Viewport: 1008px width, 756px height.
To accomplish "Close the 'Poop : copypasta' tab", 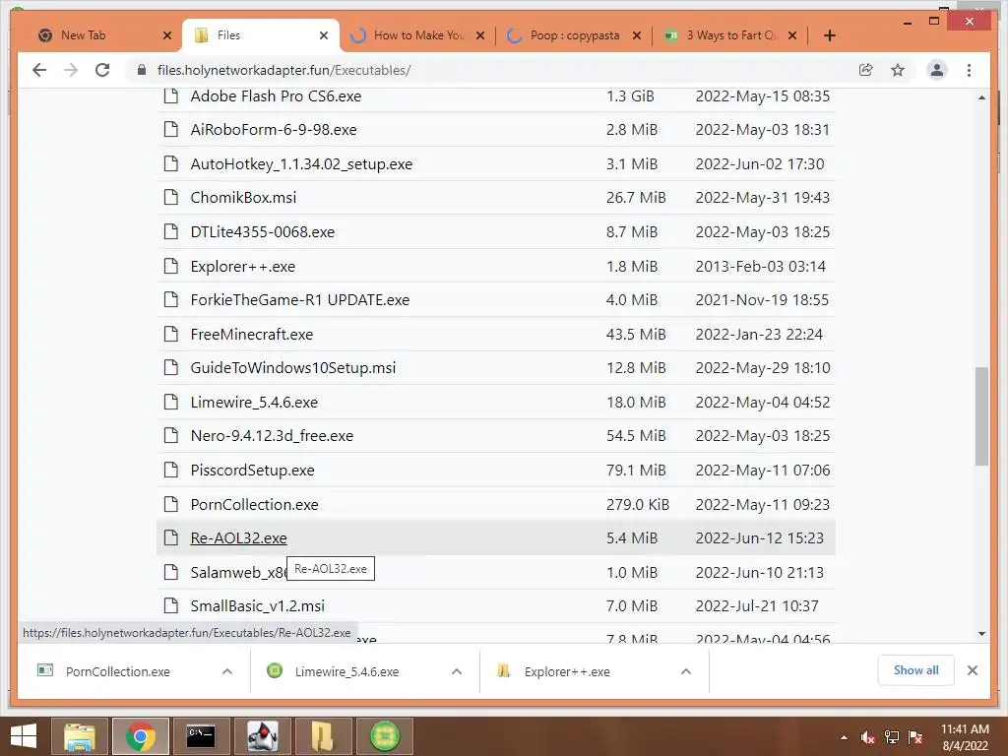I will pyautogui.click(x=637, y=35).
